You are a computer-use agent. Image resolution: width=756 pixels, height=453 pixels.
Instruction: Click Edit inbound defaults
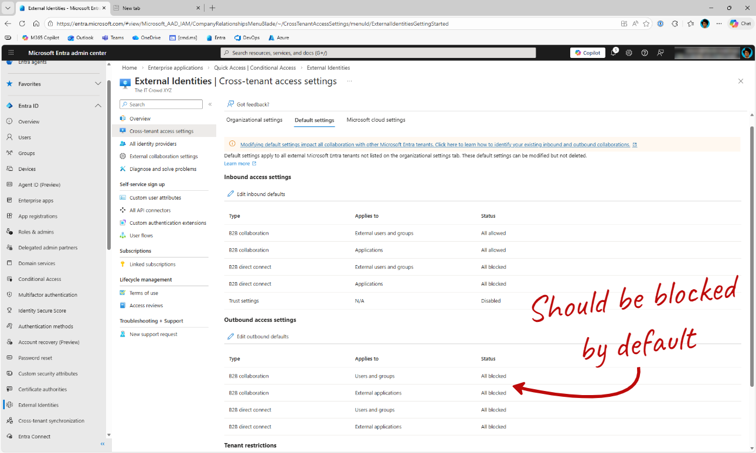click(256, 194)
